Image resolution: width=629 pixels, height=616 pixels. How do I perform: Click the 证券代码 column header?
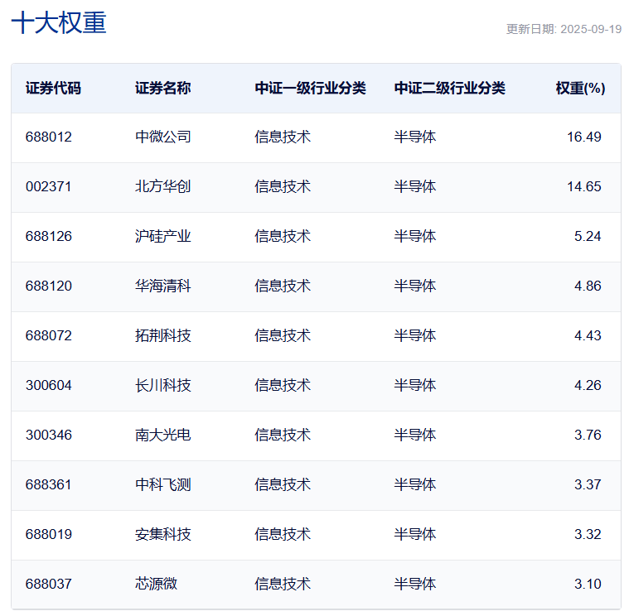tap(53, 88)
